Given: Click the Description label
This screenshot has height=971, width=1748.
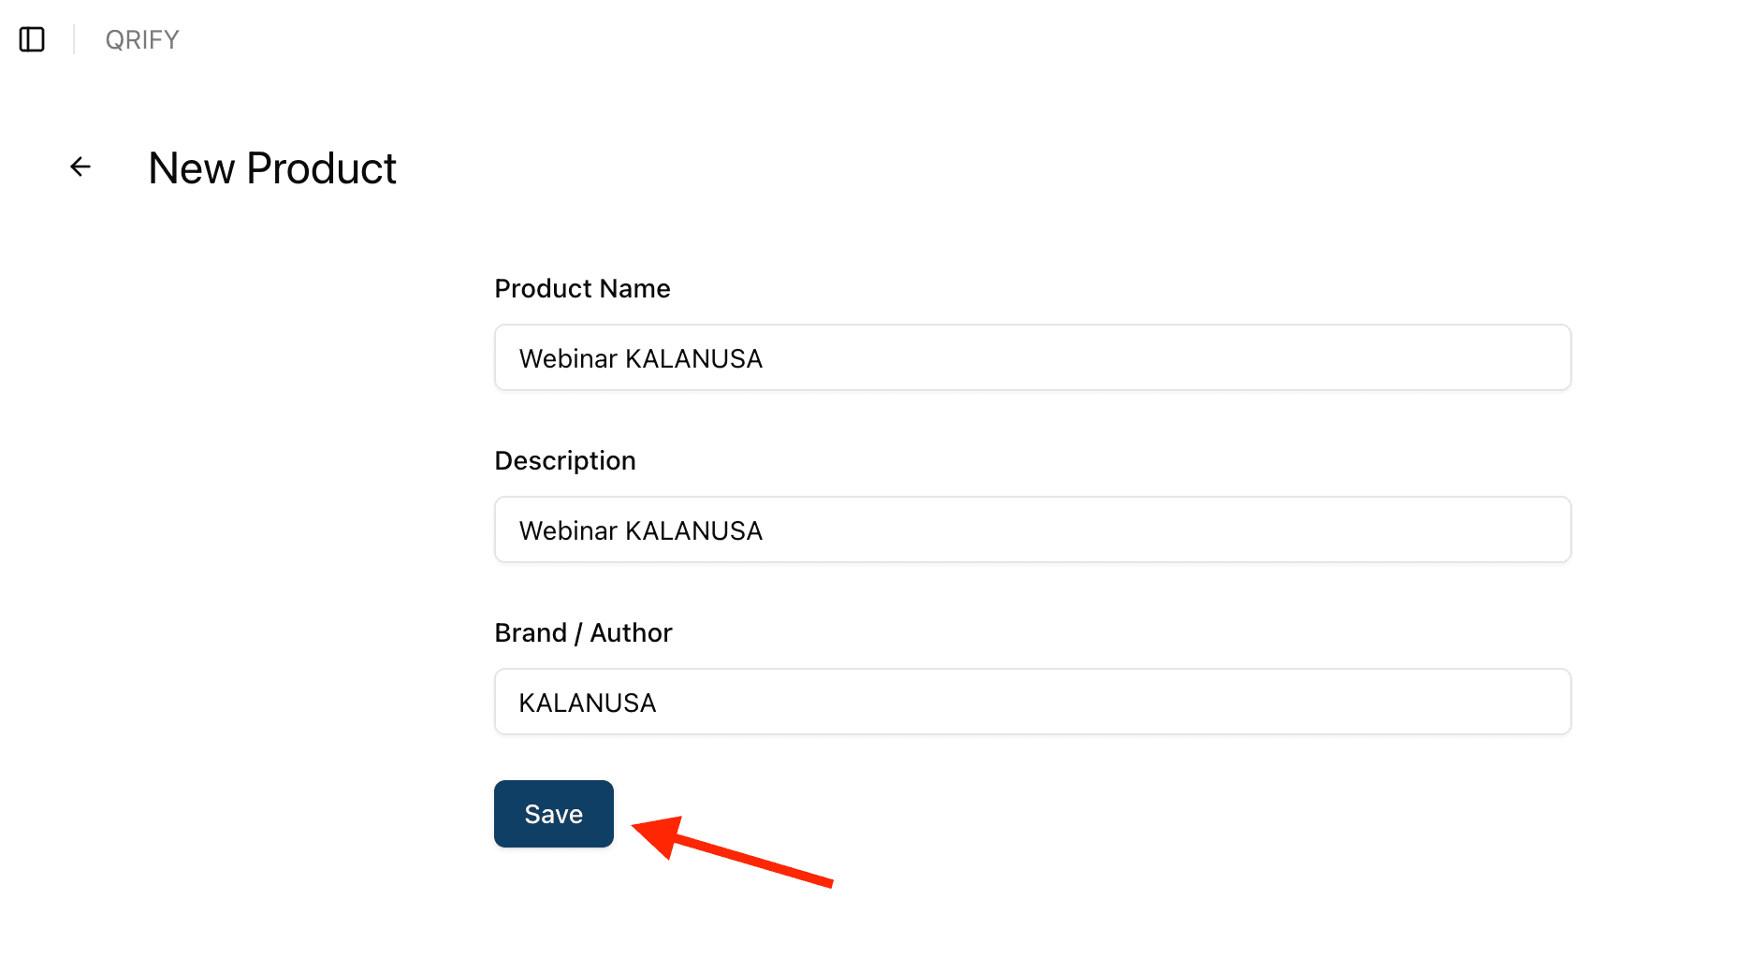Looking at the screenshot, I should [x=565, y=461].
